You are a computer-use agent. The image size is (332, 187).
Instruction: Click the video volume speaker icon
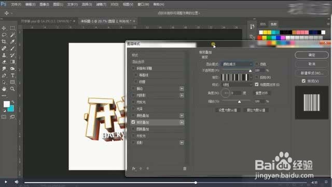click(x=17, y=182)
